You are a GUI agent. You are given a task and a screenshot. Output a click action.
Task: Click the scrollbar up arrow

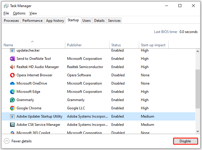[198, 51]
